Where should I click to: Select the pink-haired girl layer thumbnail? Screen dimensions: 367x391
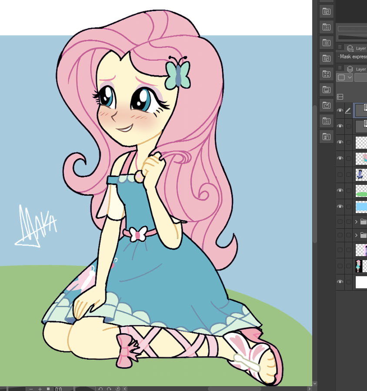[361, 159]
